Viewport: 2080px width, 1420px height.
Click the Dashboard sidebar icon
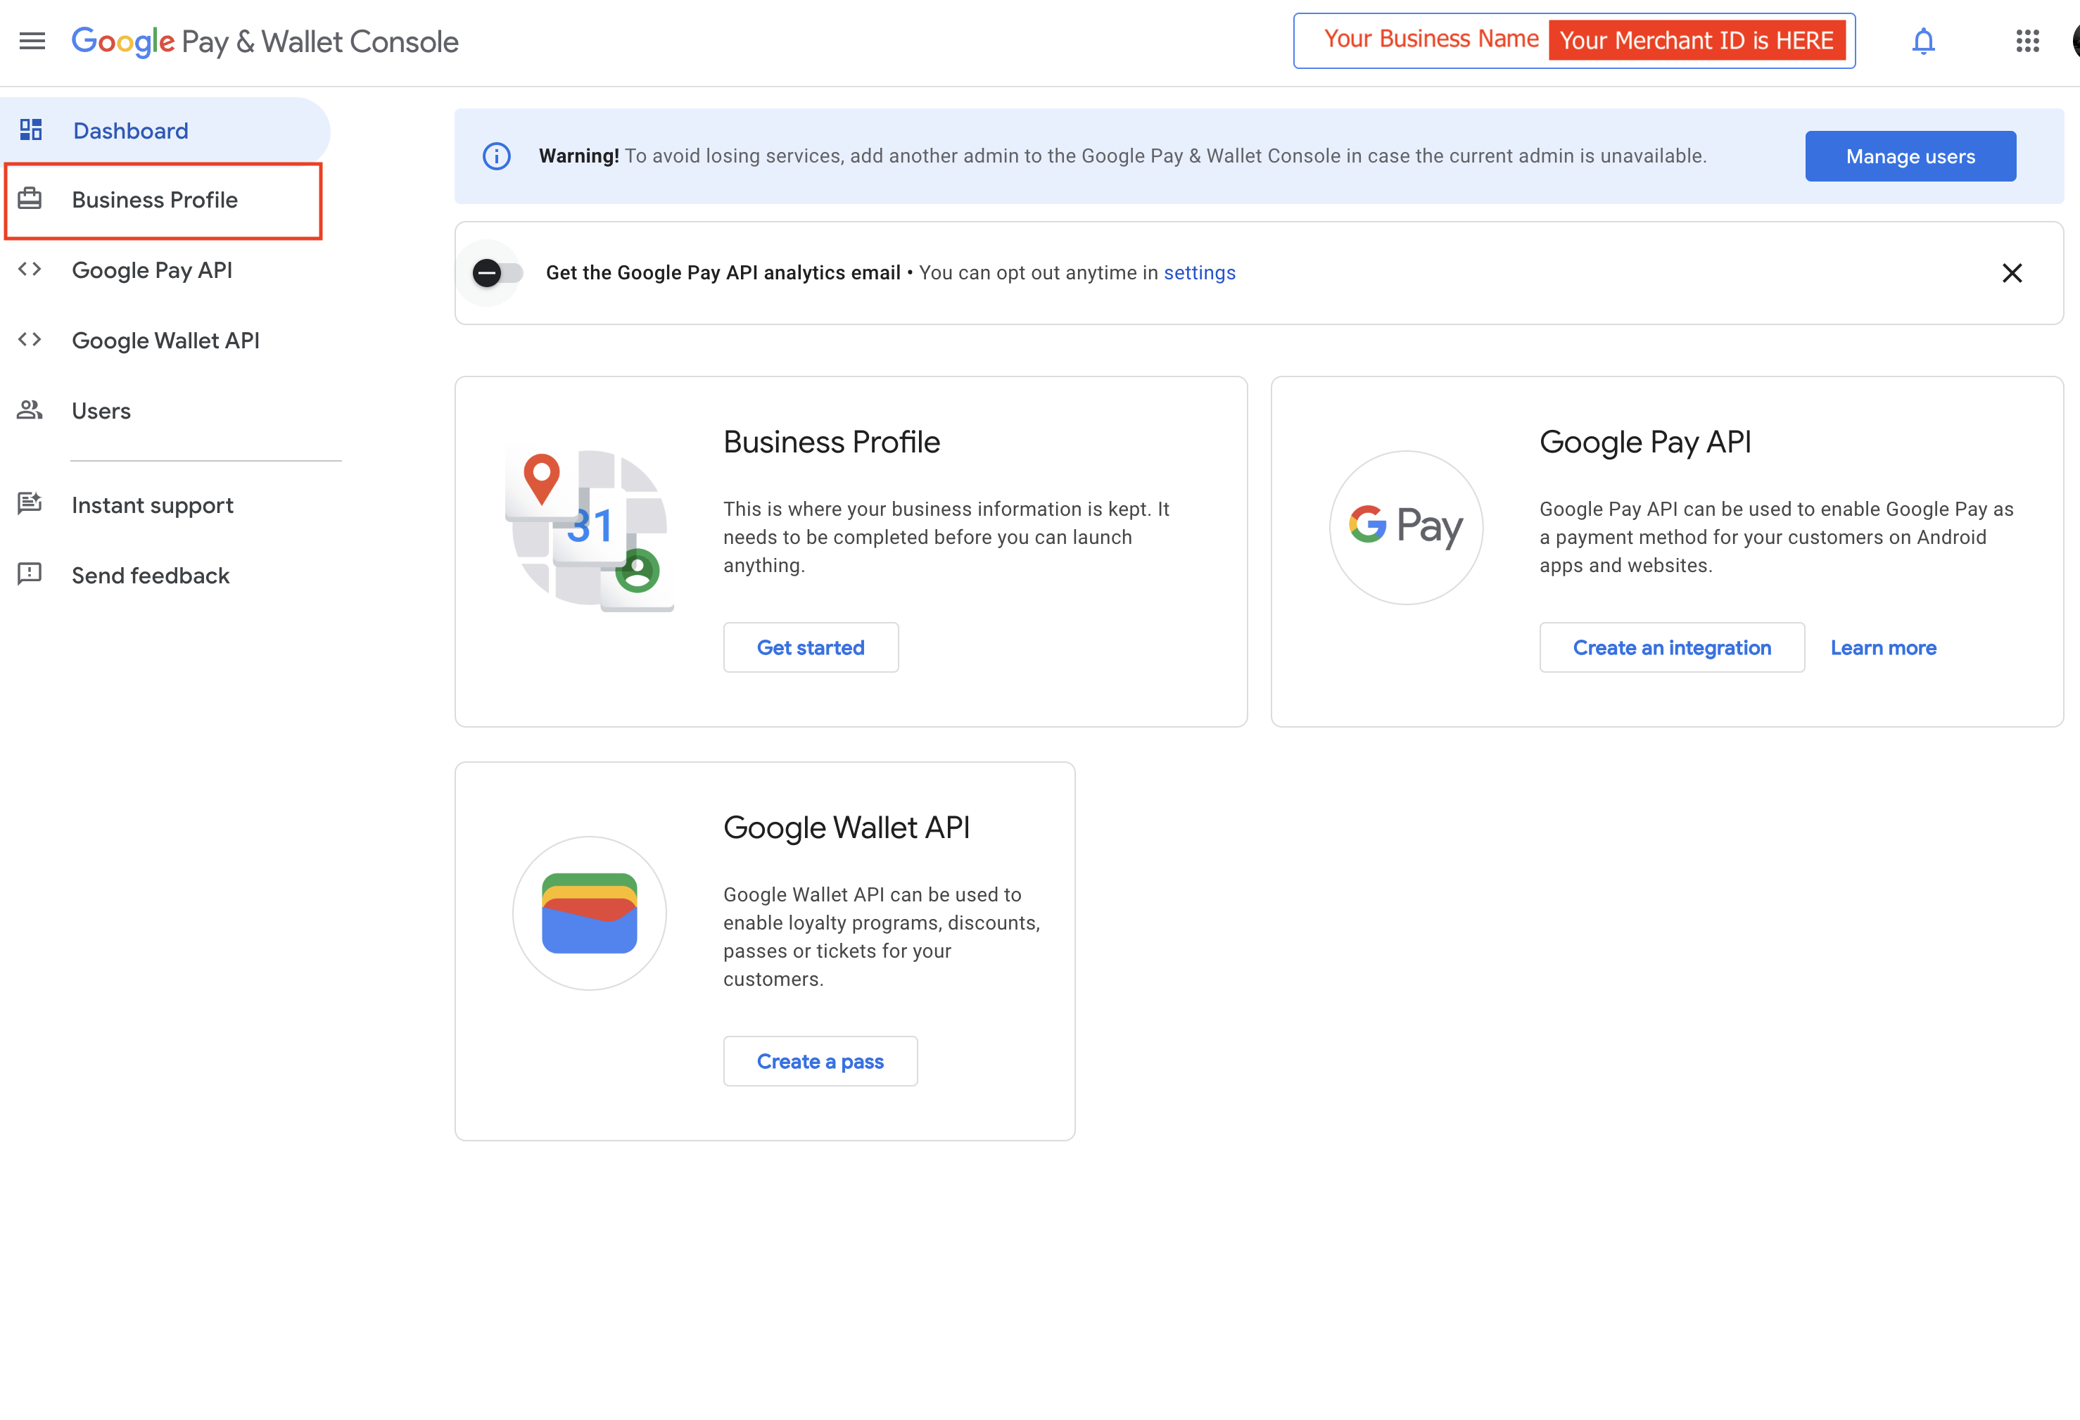(x=32, y=131)
